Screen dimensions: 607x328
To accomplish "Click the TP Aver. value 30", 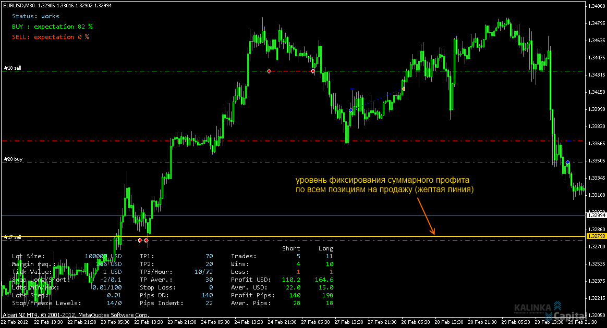I will (x=210, y=280).
